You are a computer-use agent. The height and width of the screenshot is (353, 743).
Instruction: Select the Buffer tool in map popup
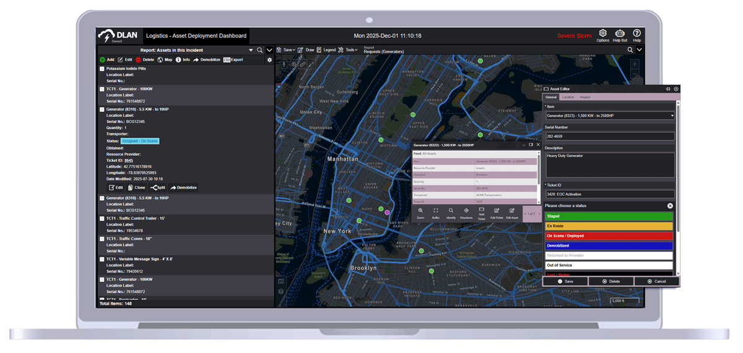coord(436,211)
